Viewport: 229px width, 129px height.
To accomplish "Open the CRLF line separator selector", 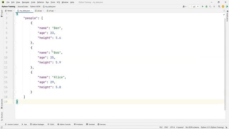I will pos(166,127).
